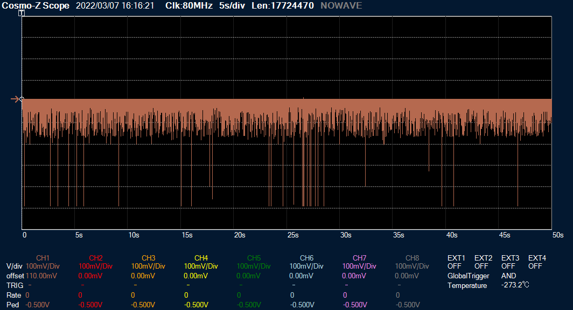The image size is (573, 310).
Task: Select the CH1 channel label
Action: click(x=43, y=258)
